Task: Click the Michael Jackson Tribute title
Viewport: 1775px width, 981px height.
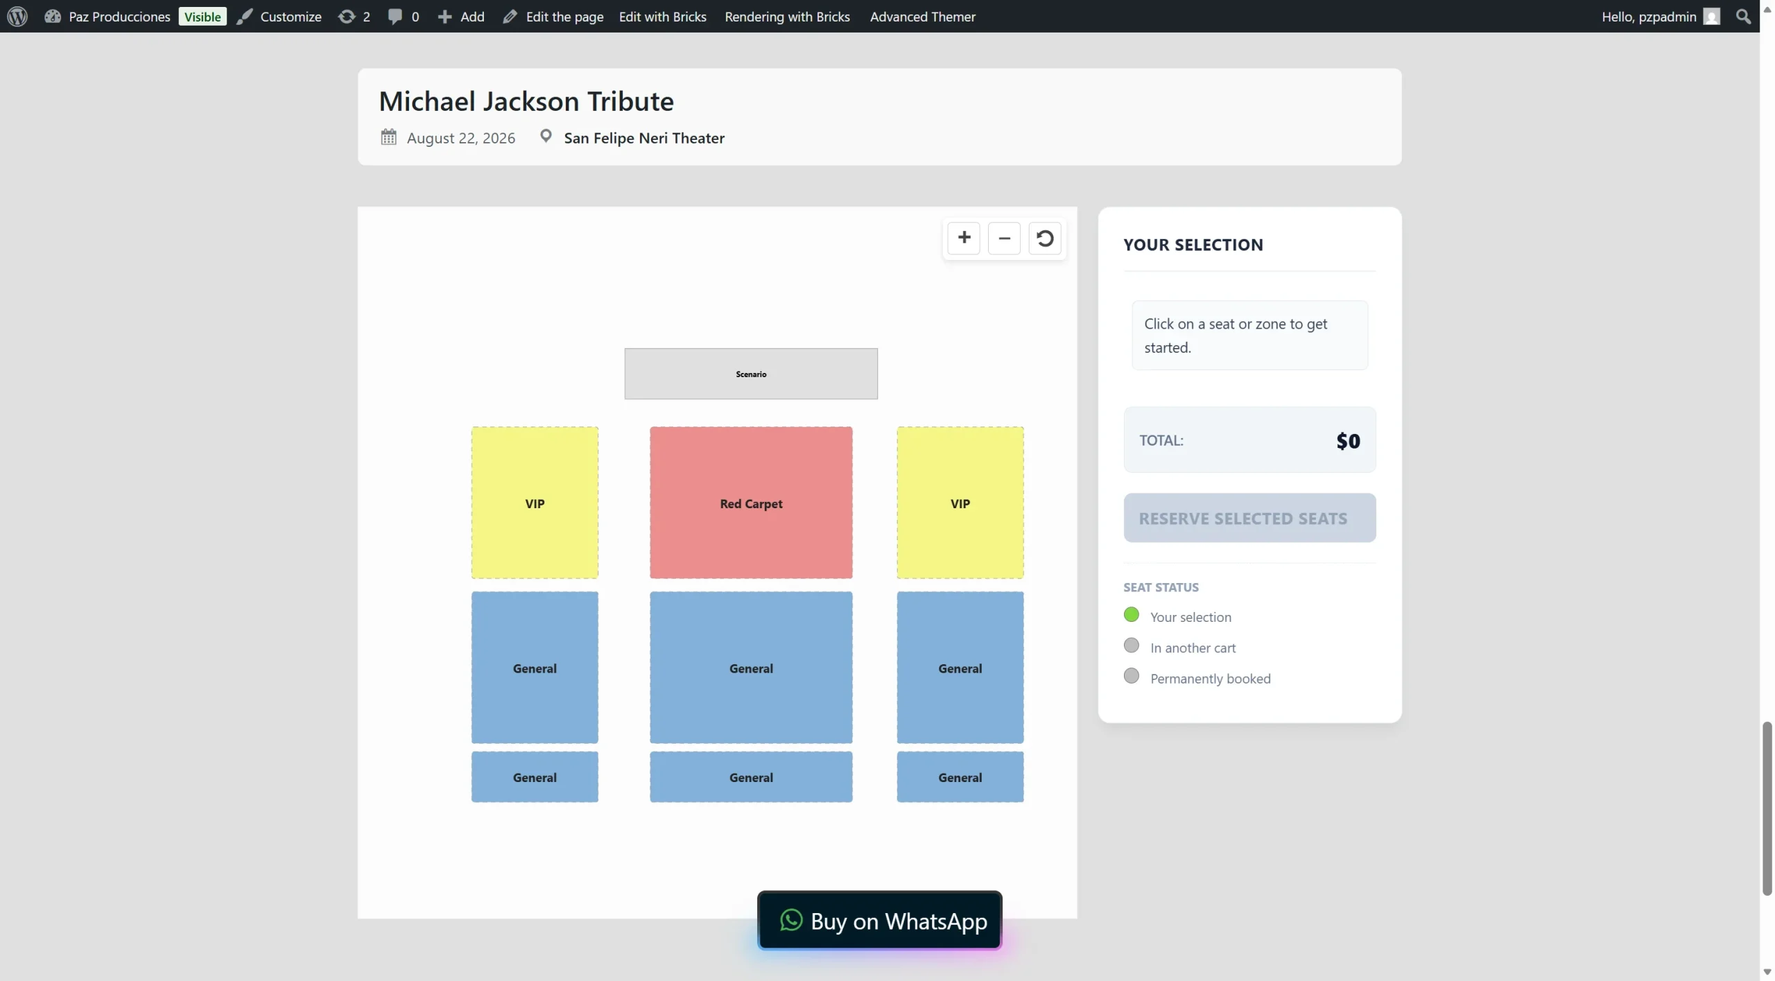Action: 526,101
